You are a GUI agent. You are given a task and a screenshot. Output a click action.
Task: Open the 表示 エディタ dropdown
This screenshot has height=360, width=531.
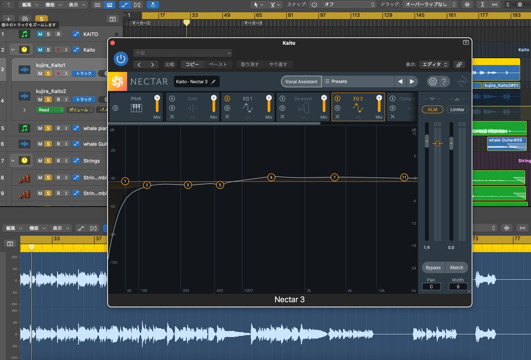point(434,64)
